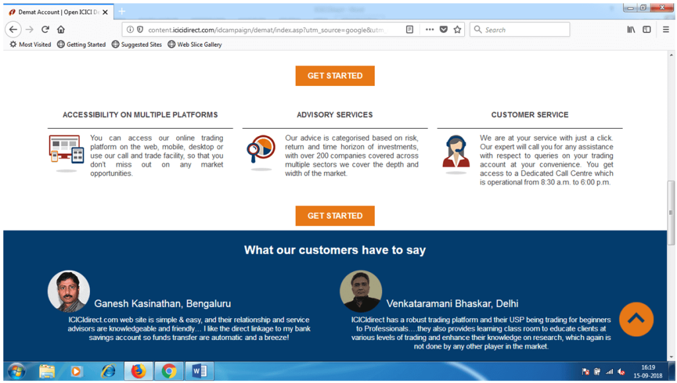Open tracking protection shield icon
Image resolution: width=677 pixels, height=383 pixels.
[140, 29]
